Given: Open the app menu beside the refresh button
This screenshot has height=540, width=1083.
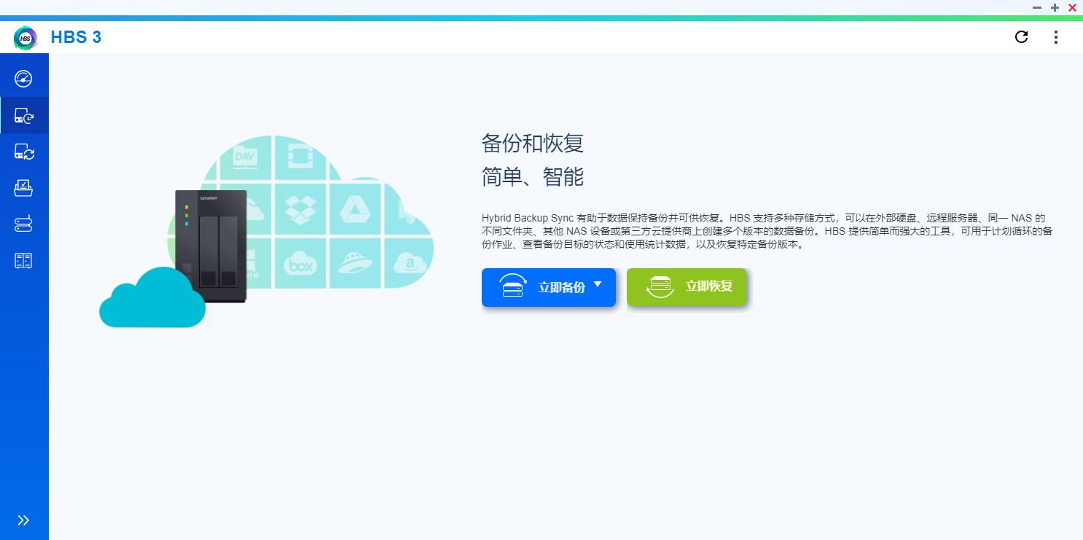Looking at the screenshot, I should pos(1055,36).
